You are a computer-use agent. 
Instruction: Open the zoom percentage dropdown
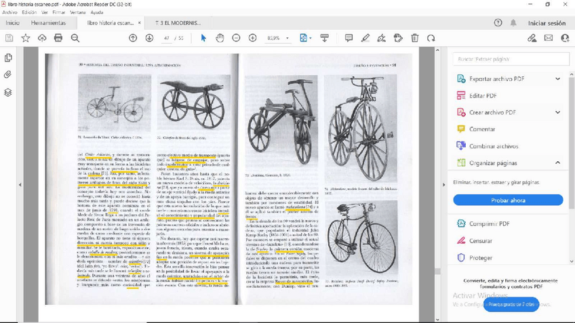click(287, 39)
